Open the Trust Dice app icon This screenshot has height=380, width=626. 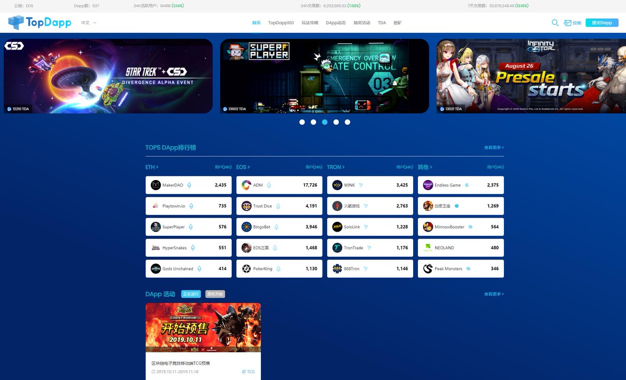[246, 206]
